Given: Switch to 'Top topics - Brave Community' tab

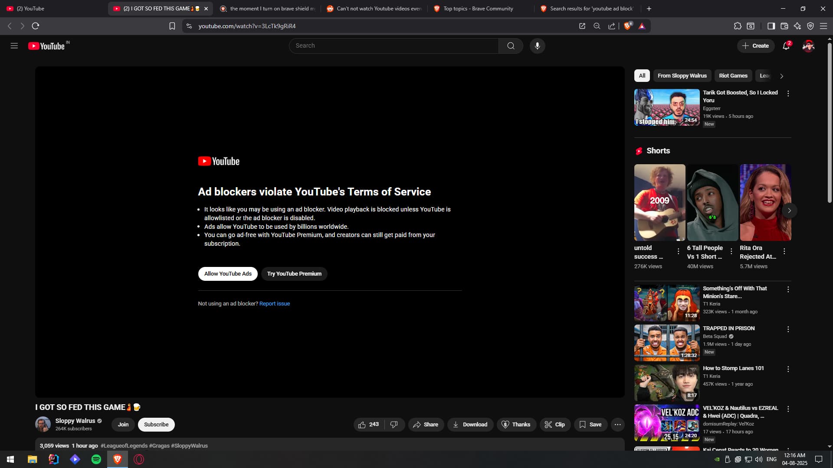Looking at the screenshot, I should pyautogui.click(x=478, y=9).
